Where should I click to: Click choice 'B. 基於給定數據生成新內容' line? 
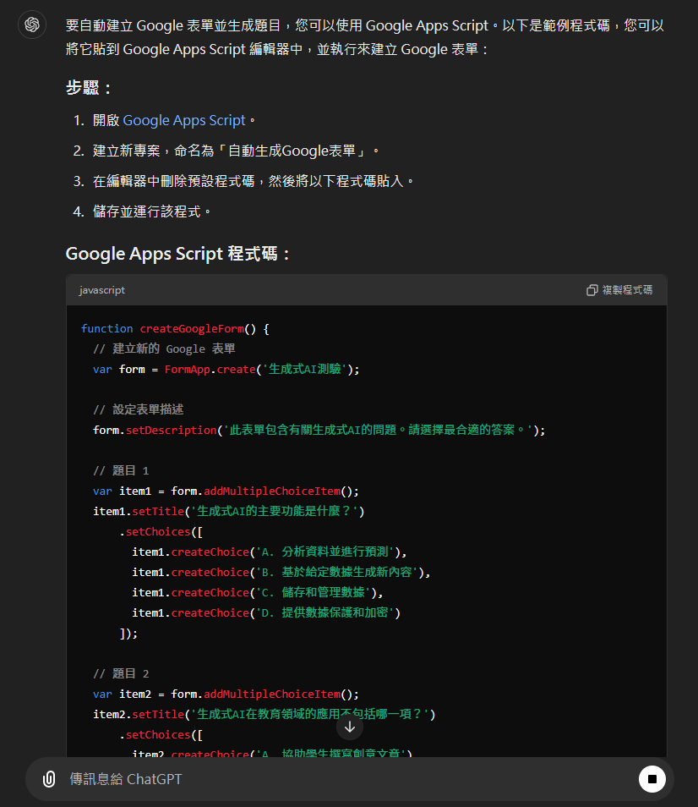coord(281,573)
